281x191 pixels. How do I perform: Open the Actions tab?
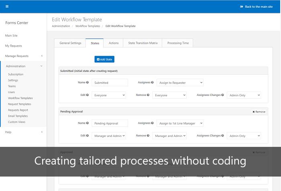[x=114, y=43]
